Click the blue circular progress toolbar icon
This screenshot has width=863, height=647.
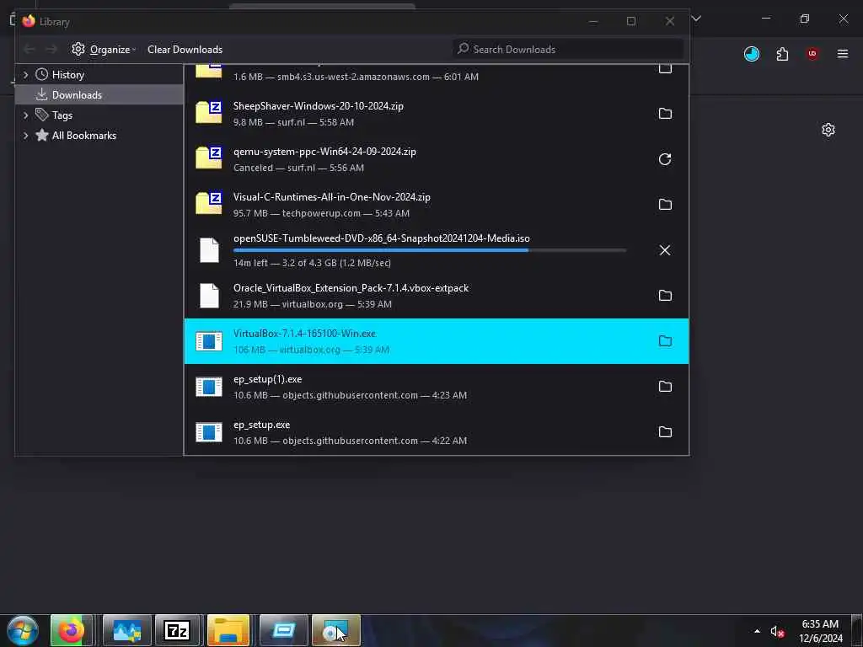pos(751,54)
